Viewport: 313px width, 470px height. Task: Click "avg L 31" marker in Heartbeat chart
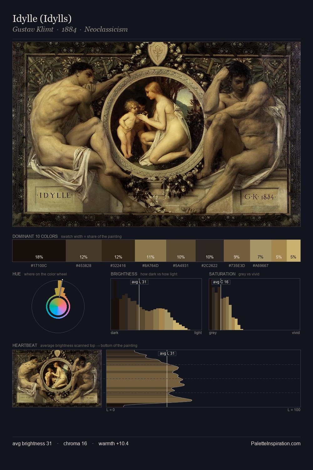[167, 353]
